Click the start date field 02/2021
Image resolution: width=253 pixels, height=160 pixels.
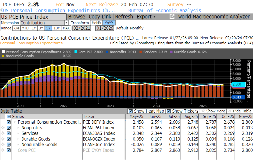click(81, 28)
